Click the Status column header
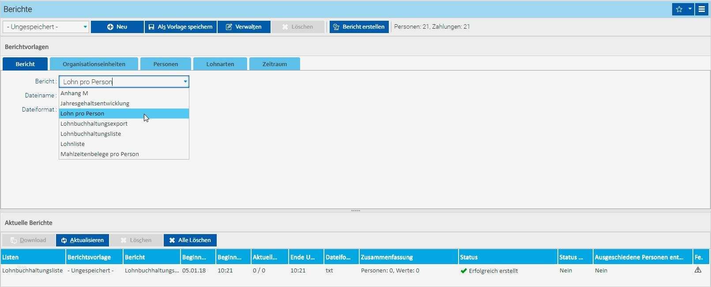The width and height of the screenshot is (711, 287). 508,257
